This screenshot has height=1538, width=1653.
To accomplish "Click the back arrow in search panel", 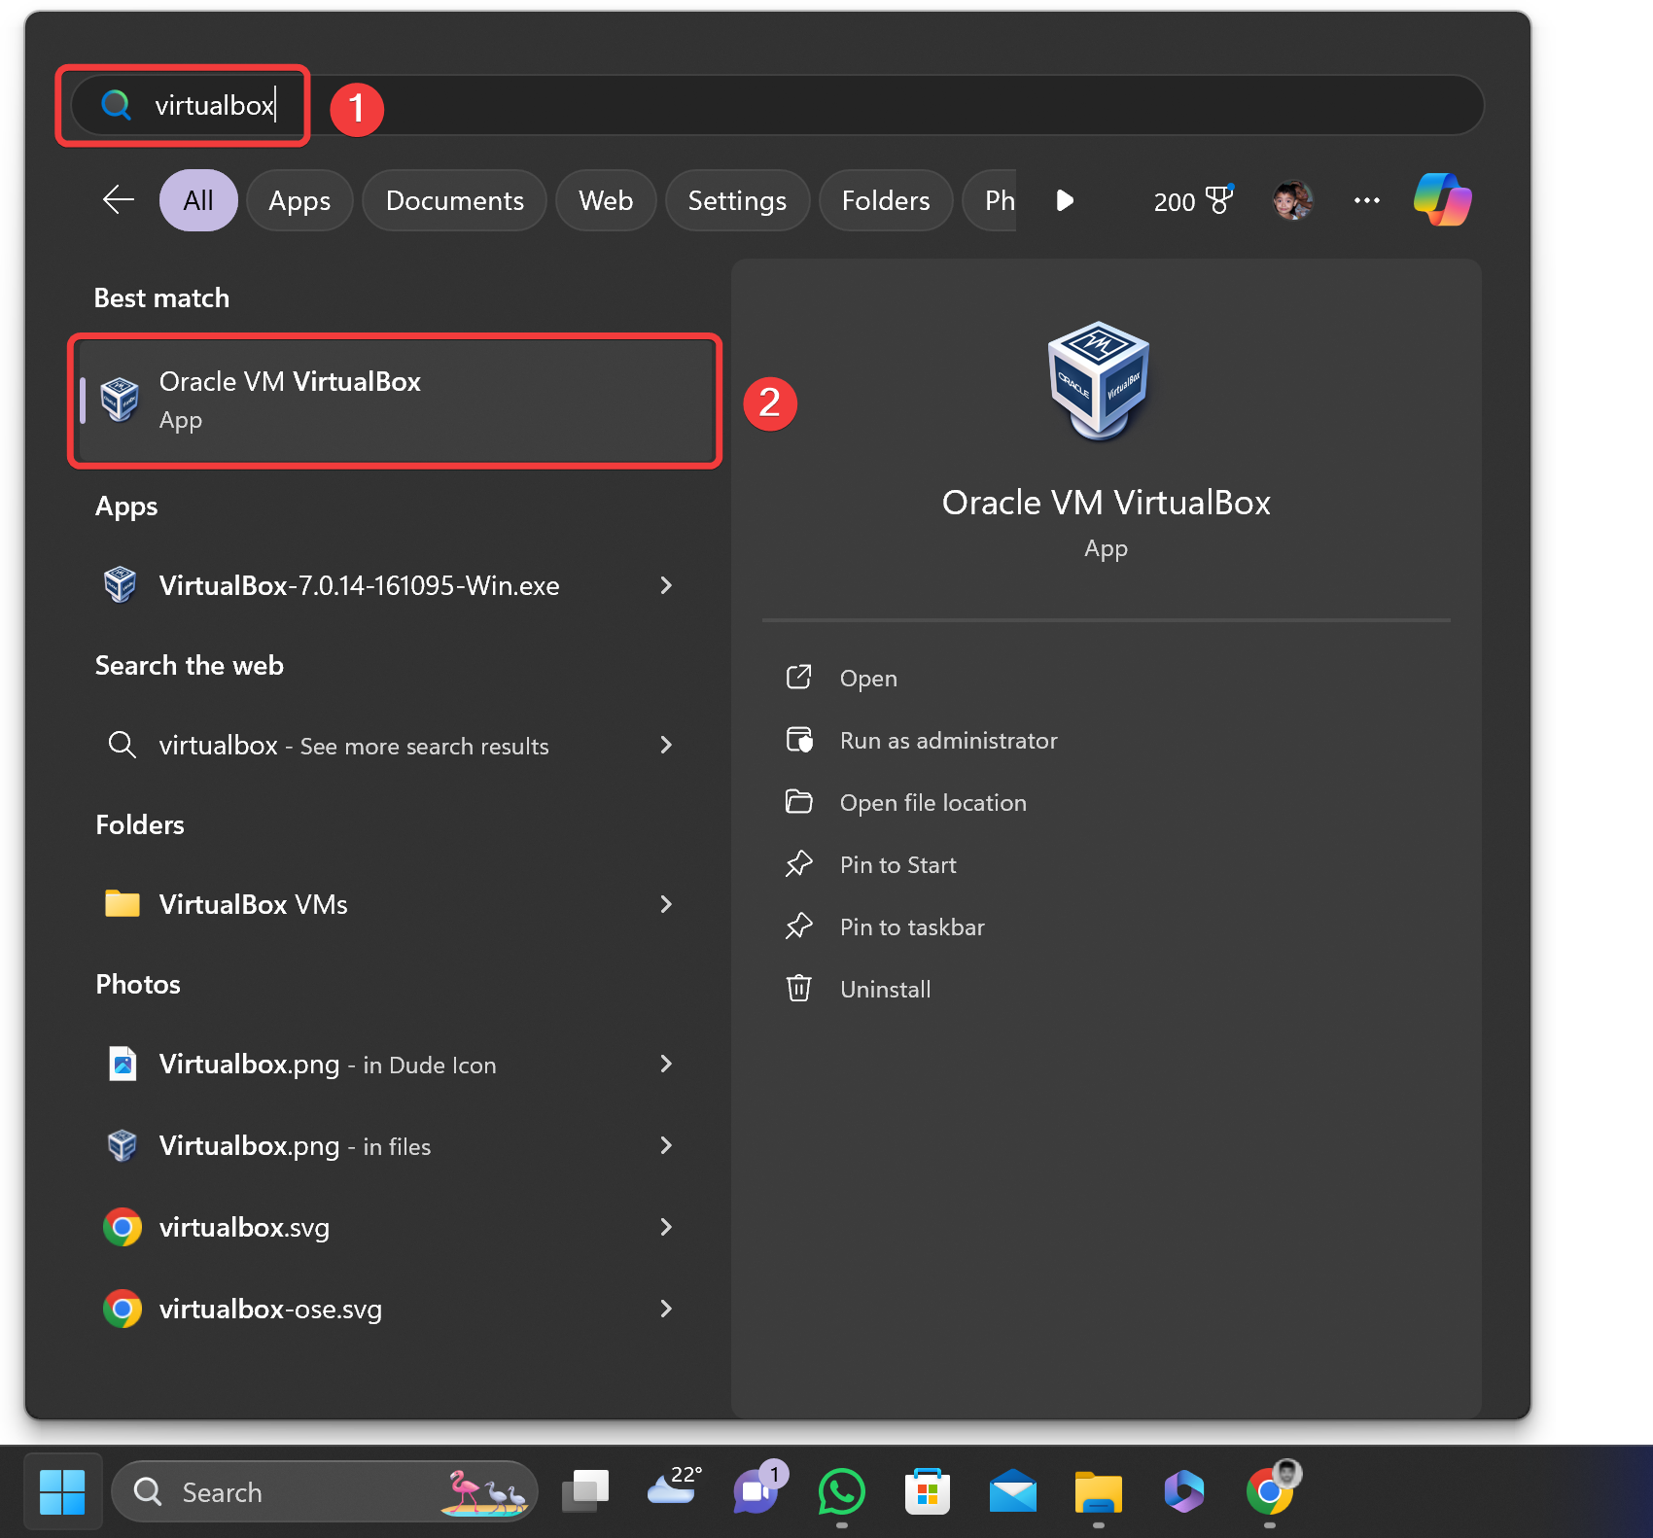I will 119,200.
